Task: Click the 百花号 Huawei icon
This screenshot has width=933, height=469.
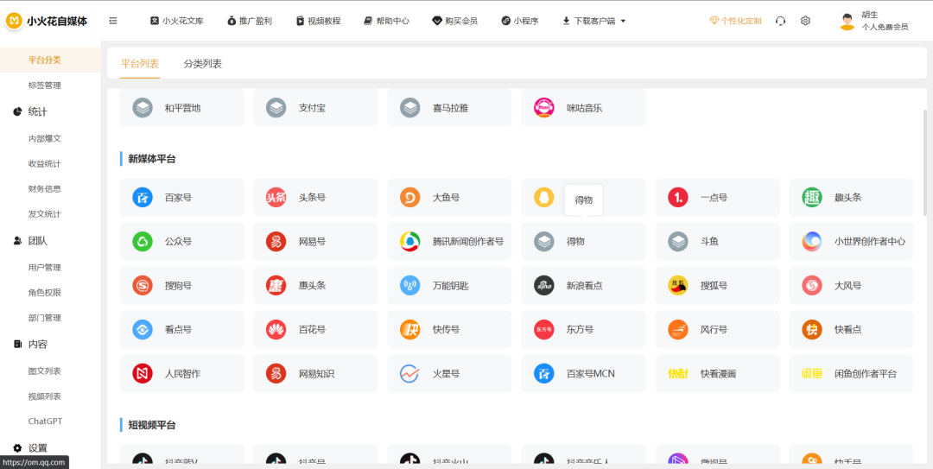Action: (276, 330)
